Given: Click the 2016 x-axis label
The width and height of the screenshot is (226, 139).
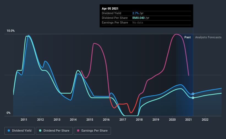Looking at the screenshot, I should point(106,120).
